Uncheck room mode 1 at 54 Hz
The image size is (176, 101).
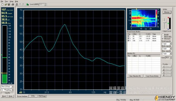[128, 36]
